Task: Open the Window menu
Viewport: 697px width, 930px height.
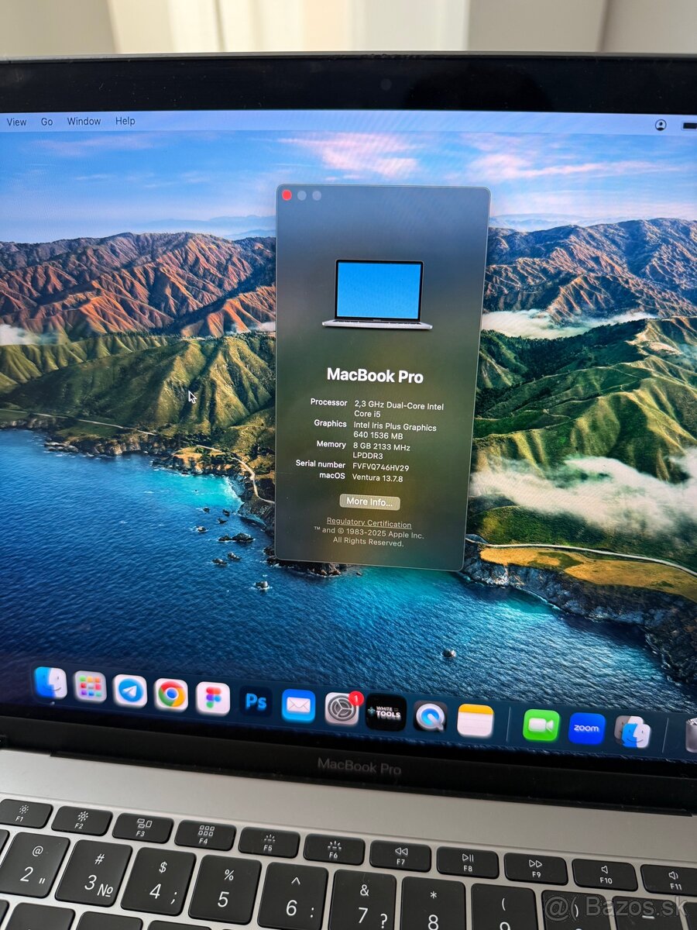Action: [x=84, y=122]
